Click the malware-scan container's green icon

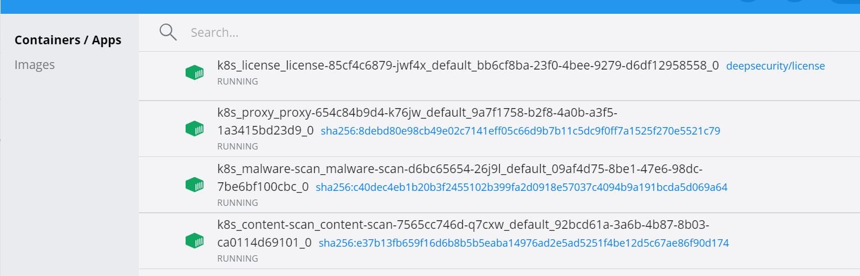tap(195, 185)
